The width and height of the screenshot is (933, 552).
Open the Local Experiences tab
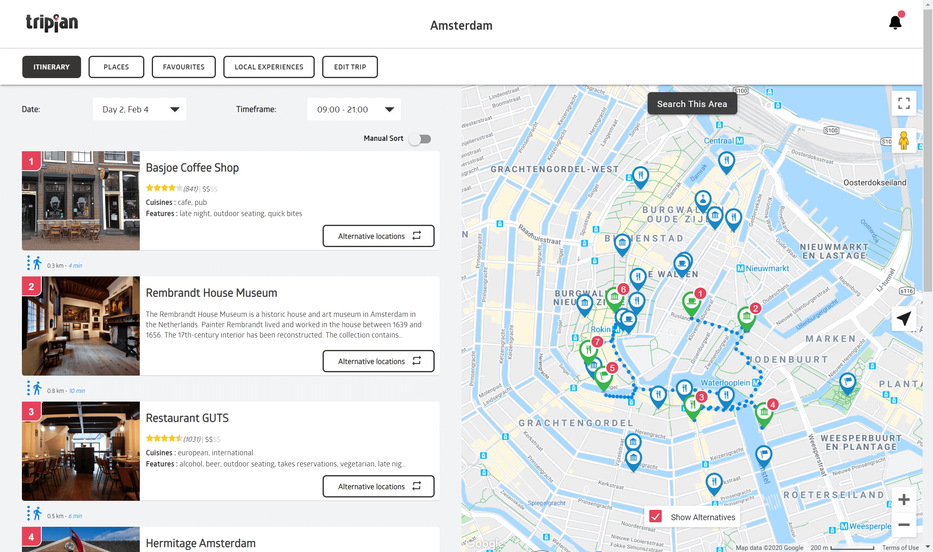pyautogui.click(x=269, y=67)
